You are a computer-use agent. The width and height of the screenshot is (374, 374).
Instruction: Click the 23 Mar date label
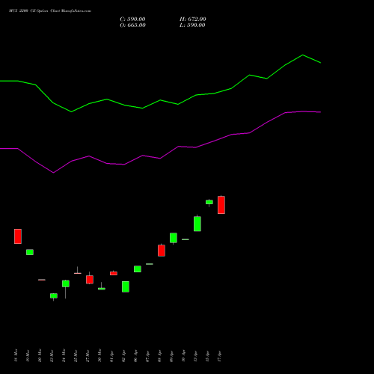(x=52, y=355)
